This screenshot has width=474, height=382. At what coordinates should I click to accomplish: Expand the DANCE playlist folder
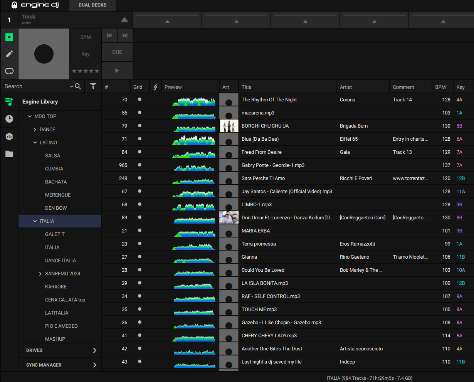35,130
